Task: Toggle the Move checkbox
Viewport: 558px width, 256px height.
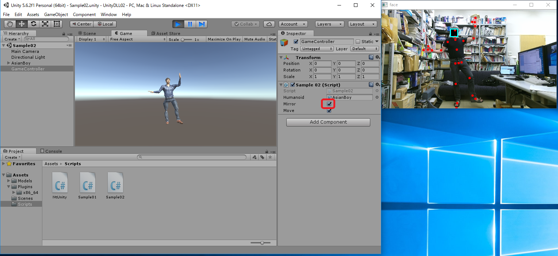Action: [329, 110]
